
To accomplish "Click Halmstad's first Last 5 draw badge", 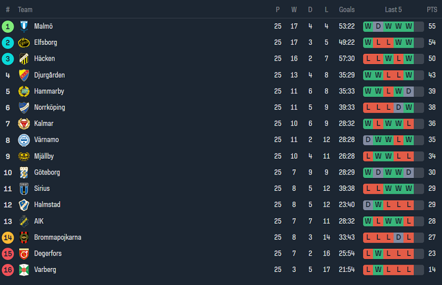I will pyautogui.click(x=368, y=205).
